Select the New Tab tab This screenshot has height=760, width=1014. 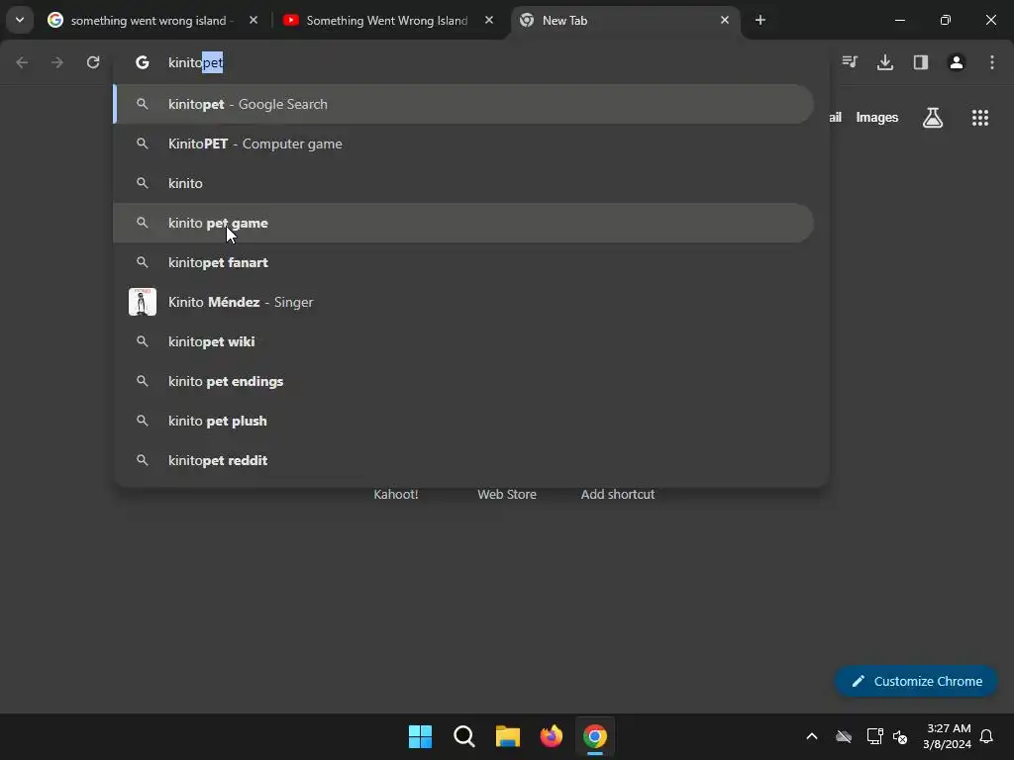pos(625,20)
